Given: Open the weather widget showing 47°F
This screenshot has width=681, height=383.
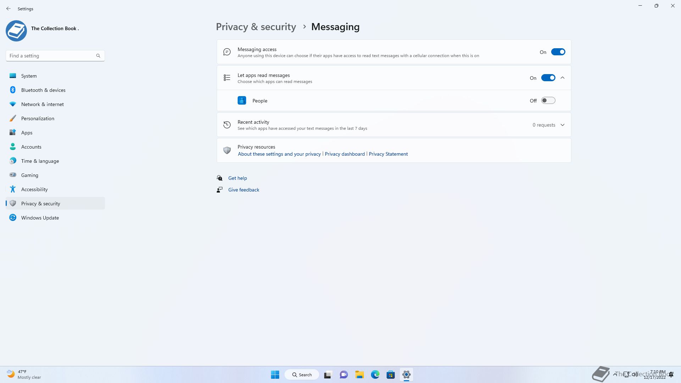Looking at the screenshot, I should 24,374.
